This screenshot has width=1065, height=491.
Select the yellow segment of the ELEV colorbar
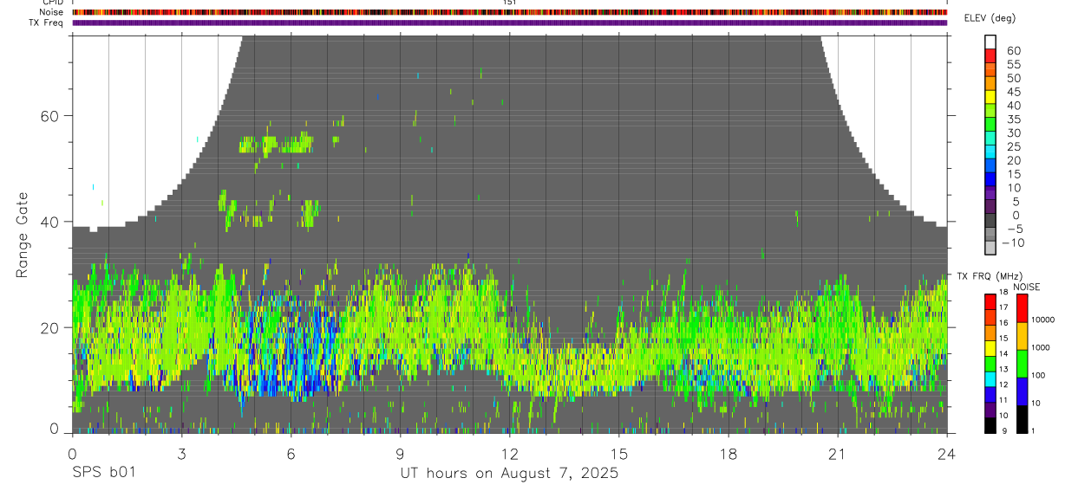pyautogui.click(x=991, y=96)
